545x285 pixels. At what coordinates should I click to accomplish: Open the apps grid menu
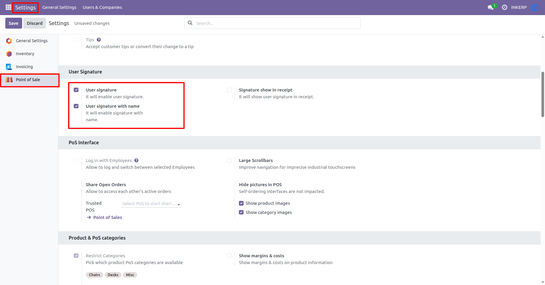click(x=8, y=7)
